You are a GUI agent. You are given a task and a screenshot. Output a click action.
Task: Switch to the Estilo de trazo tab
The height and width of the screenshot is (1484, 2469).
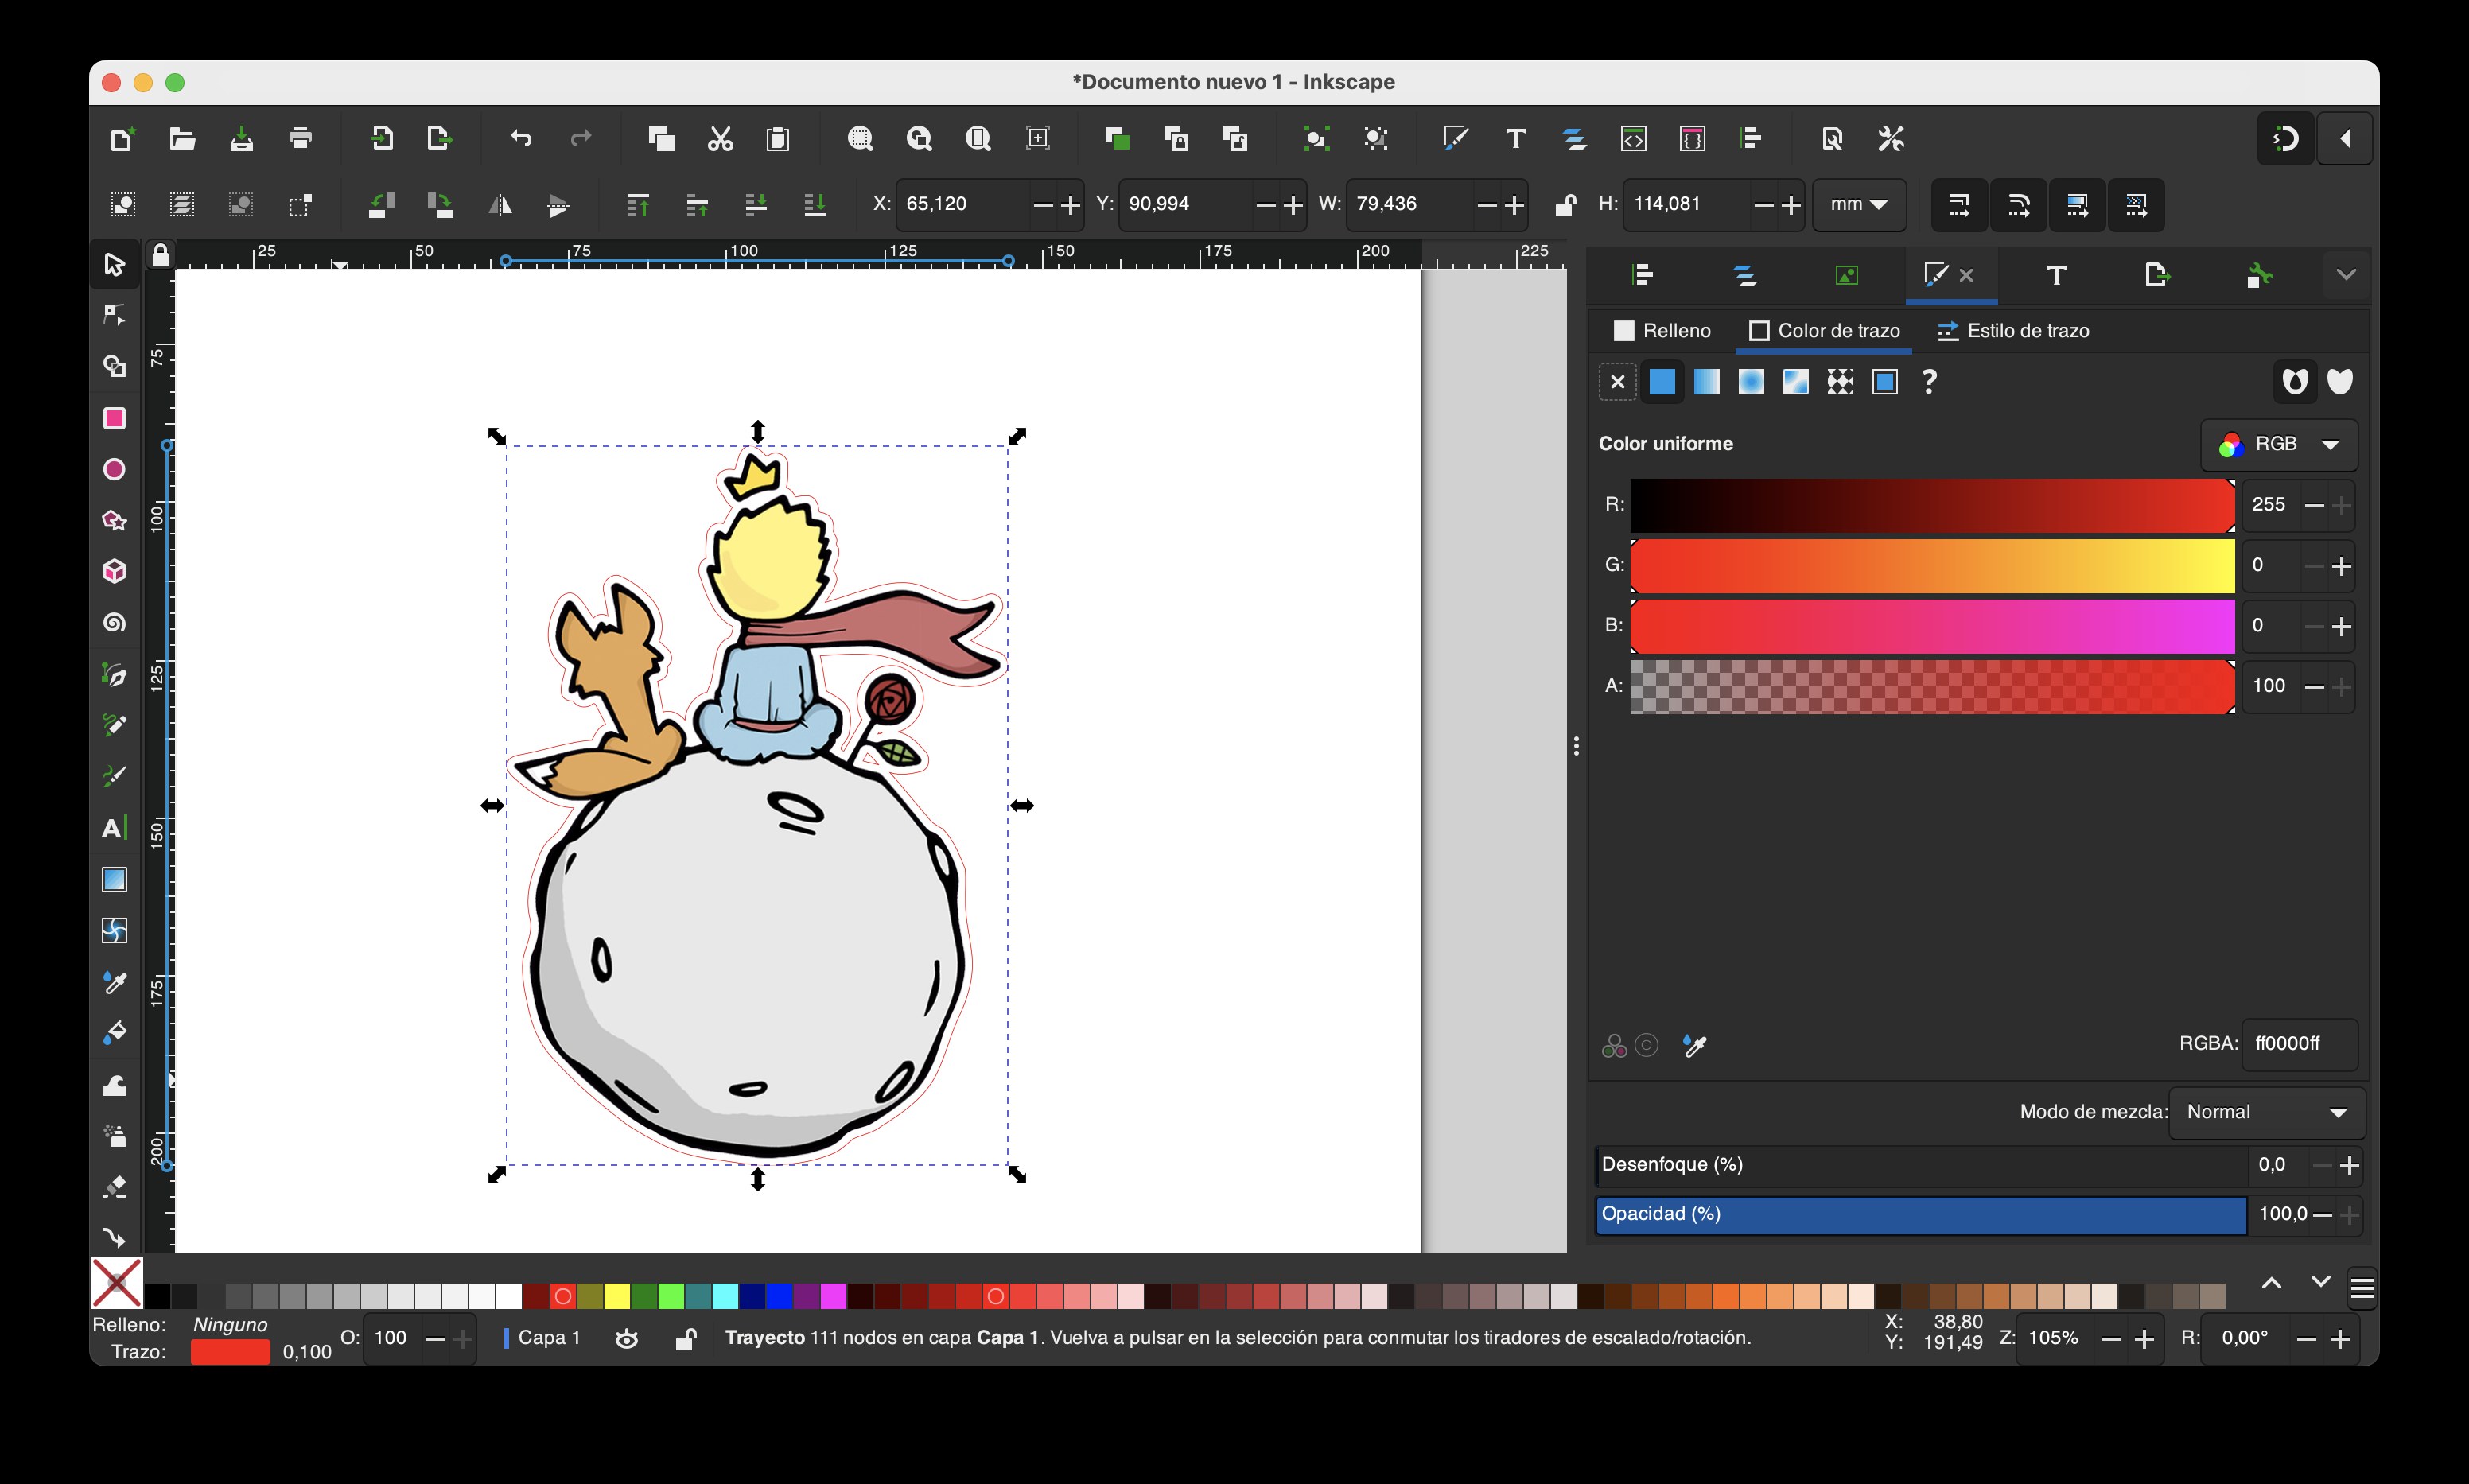2013,331
